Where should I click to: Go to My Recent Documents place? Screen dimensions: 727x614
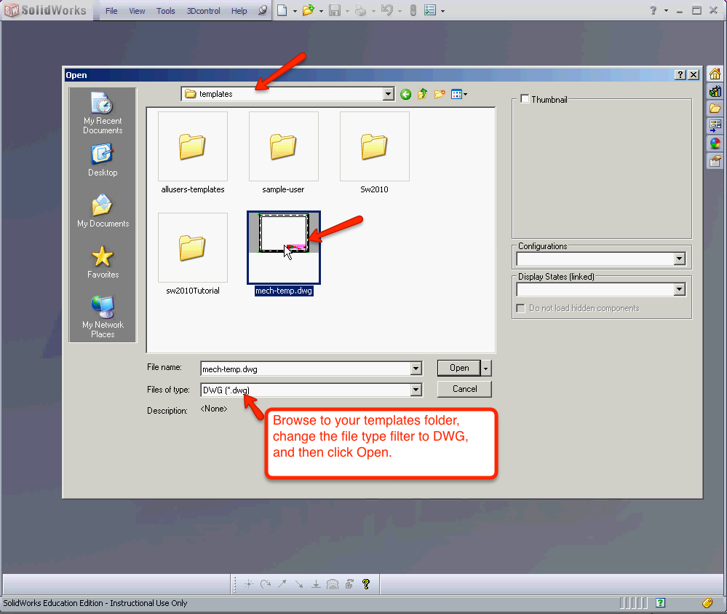click(103, 113)
